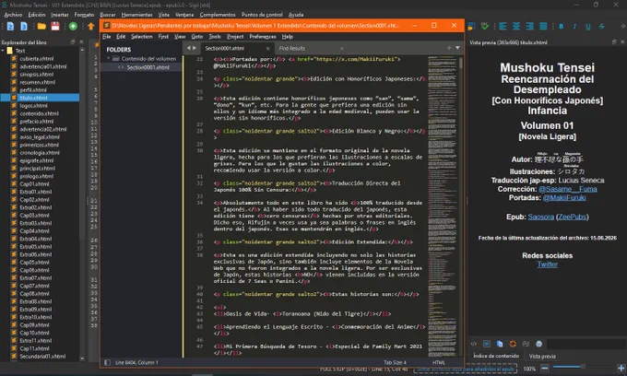Toggle Sublime sidebar via status bar icon
This screenshot has height=376, width=627.
(107, 362)
